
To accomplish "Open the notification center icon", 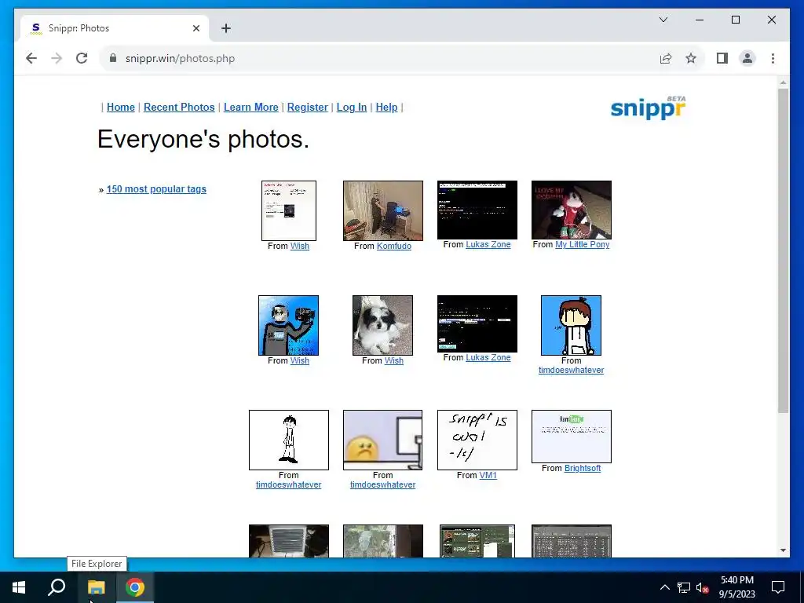I will (778, 587).
